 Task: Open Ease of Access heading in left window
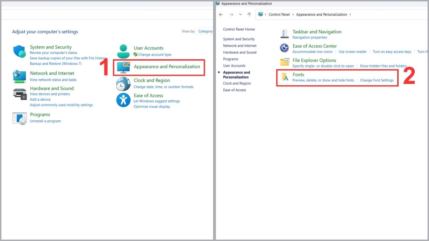148,96
